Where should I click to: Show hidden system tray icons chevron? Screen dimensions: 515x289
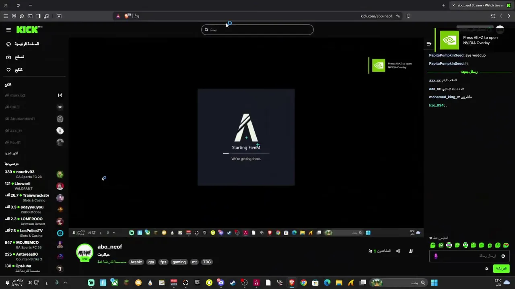pyautogui.click(x=65, y=283)
